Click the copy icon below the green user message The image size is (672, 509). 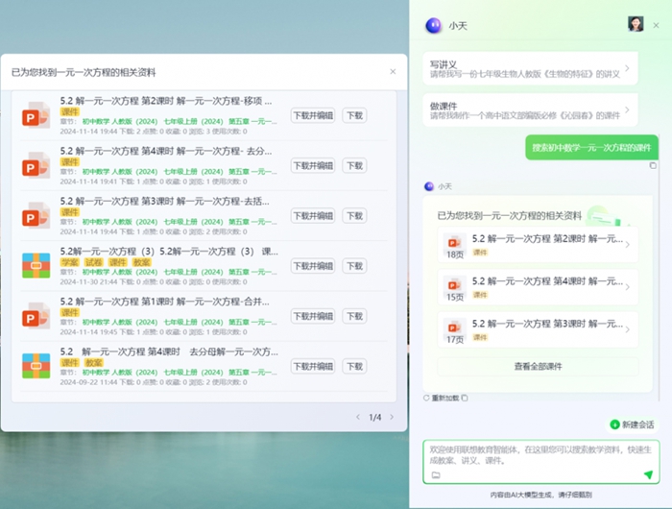[653, 165]
